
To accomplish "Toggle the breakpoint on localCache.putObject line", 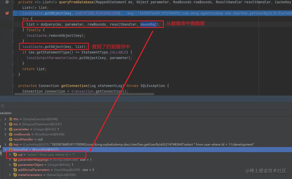I will tap(7, 13).
